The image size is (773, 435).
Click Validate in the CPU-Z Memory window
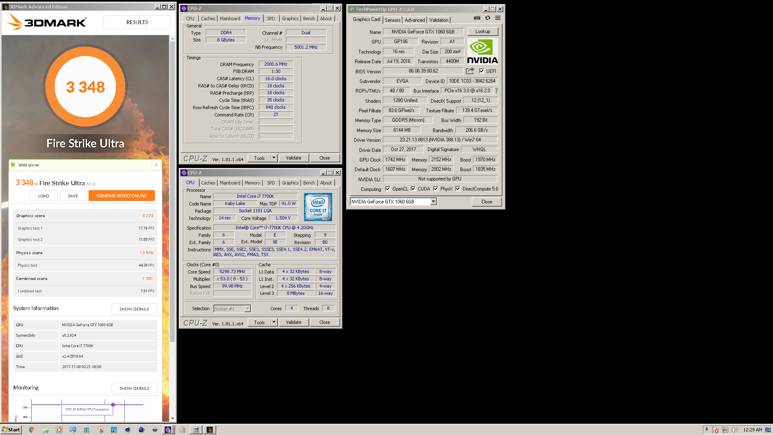click(293, 158)
